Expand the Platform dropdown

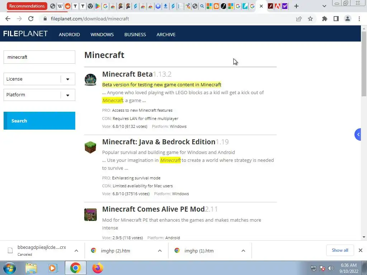pyautogui.click(x=39, y=95)
